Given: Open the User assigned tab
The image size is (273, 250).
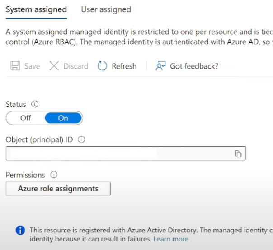Looking at the screenshot, I should 106,9.
